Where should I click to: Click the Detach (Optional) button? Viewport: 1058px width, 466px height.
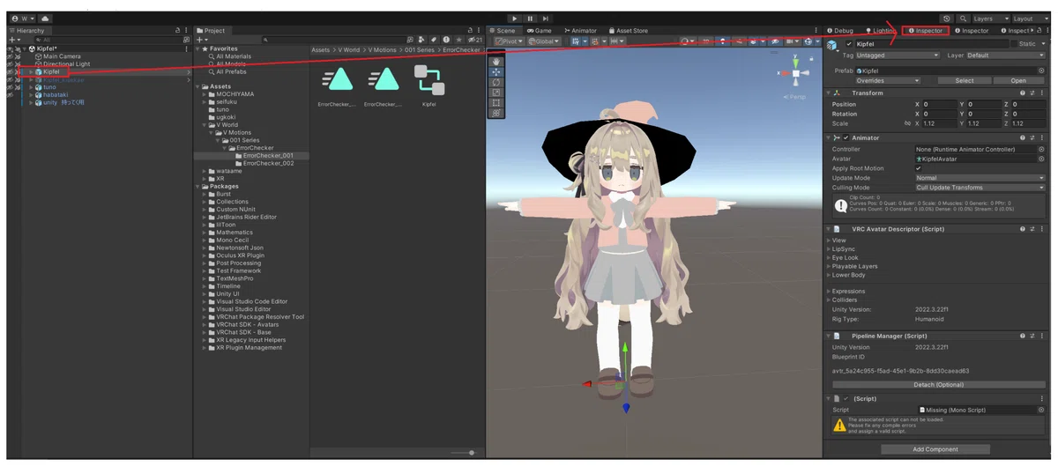coord(937,384)
